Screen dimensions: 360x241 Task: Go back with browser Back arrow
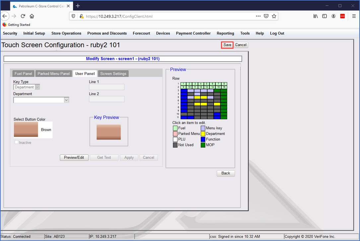5,16
